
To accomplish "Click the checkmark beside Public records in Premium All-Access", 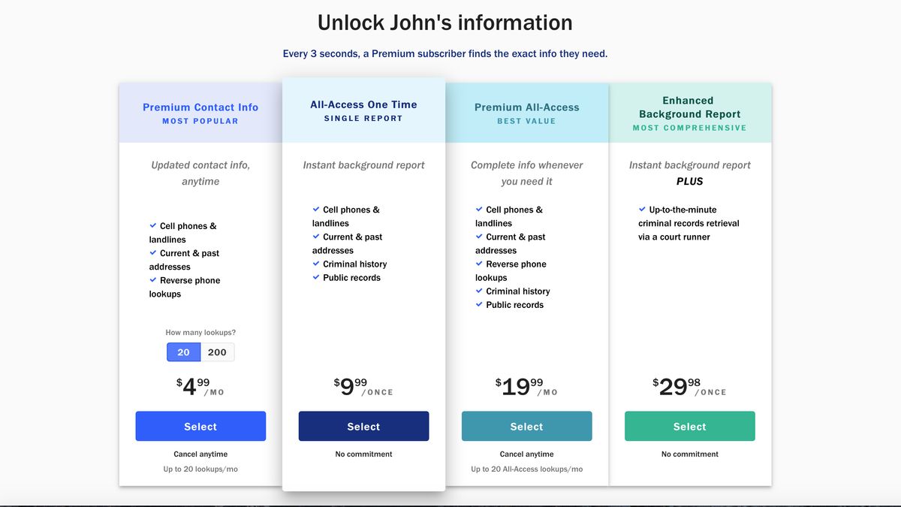I will (479, 304).
